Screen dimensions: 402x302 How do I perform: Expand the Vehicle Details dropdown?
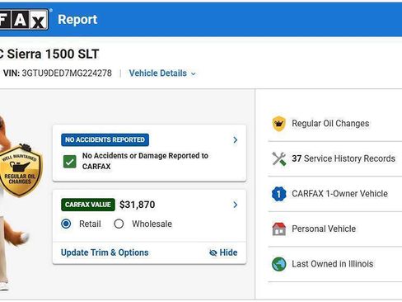point(162,73)
